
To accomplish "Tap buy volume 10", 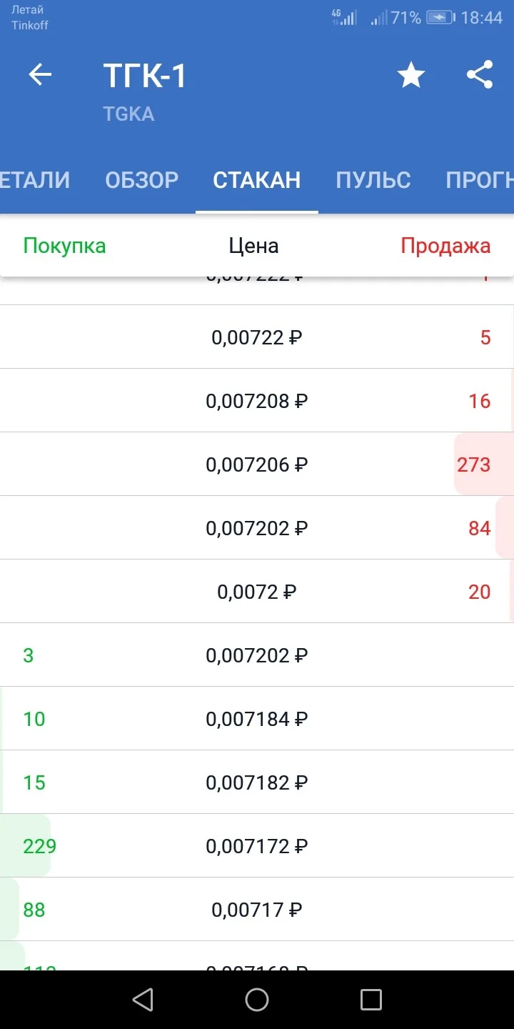I will point(34,719).
